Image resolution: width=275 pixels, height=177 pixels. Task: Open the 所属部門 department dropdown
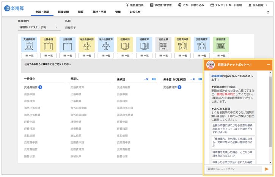39,27
